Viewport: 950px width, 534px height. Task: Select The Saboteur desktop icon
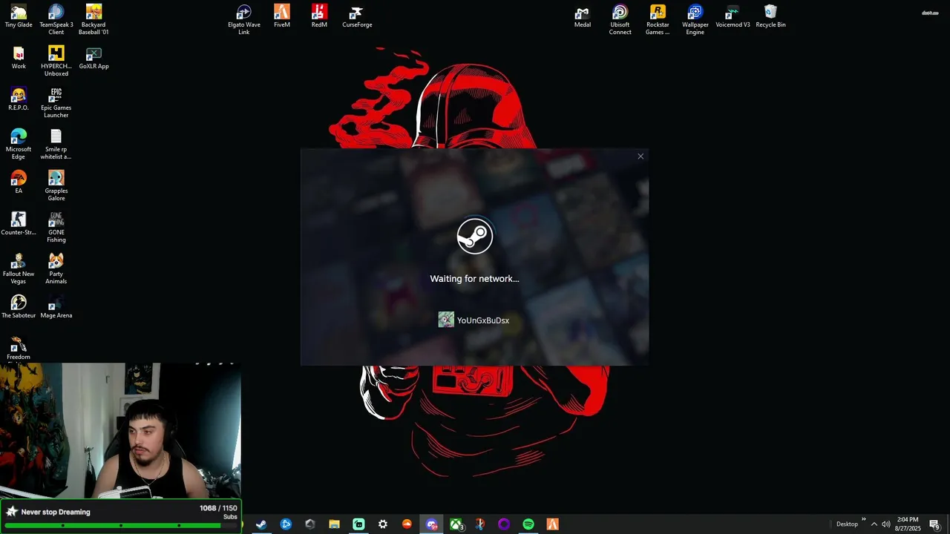click(x=19, y=307)
